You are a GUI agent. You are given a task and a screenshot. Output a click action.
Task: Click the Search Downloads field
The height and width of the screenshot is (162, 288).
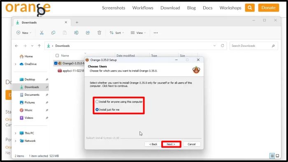tap(254, 46)
